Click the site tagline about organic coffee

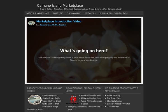[80, 9]
